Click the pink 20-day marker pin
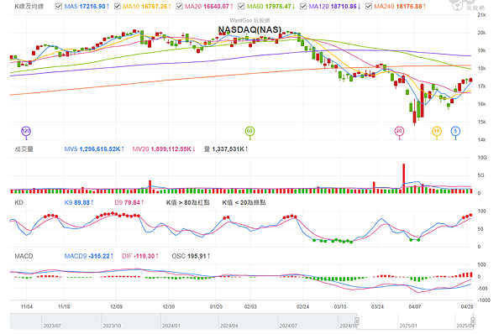The width and height of the screenshot is (504, 334). [399, 132]
